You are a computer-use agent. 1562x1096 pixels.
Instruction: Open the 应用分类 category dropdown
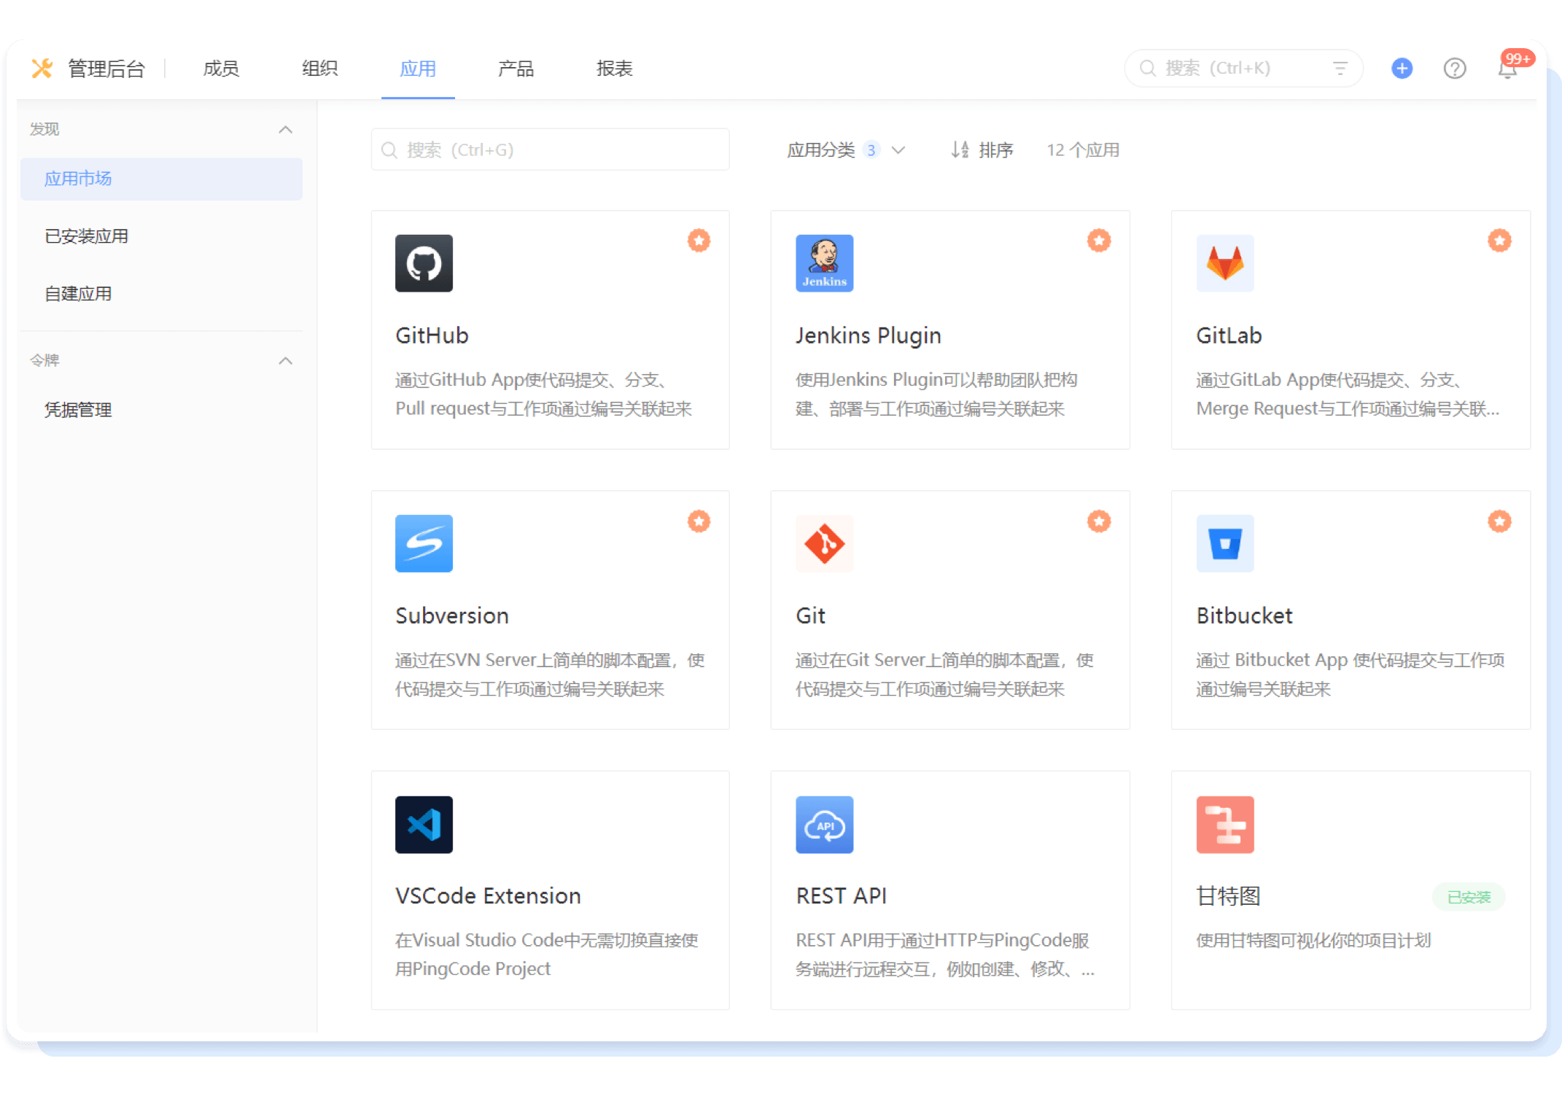coord(846,150)
